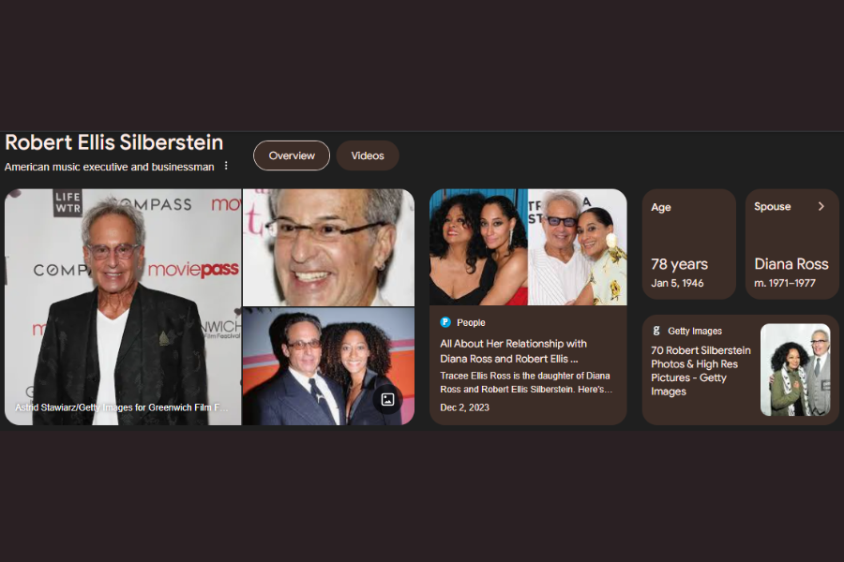The image size is (844, 562).
Task: Open '70 Robert Silberstein Photos' Getty link
Action: click(x=701, y=371)
